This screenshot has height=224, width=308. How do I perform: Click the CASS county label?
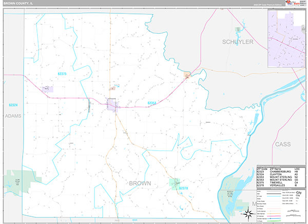coord(283,144)
